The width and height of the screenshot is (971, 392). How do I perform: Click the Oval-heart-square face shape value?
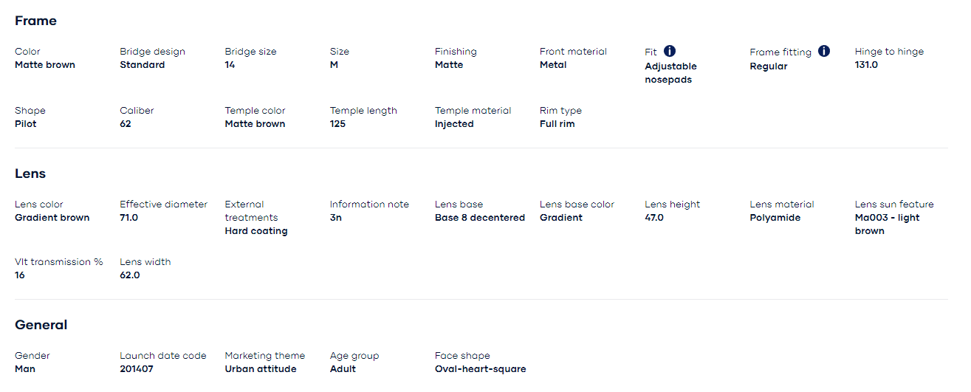click(x=481, y=369)
